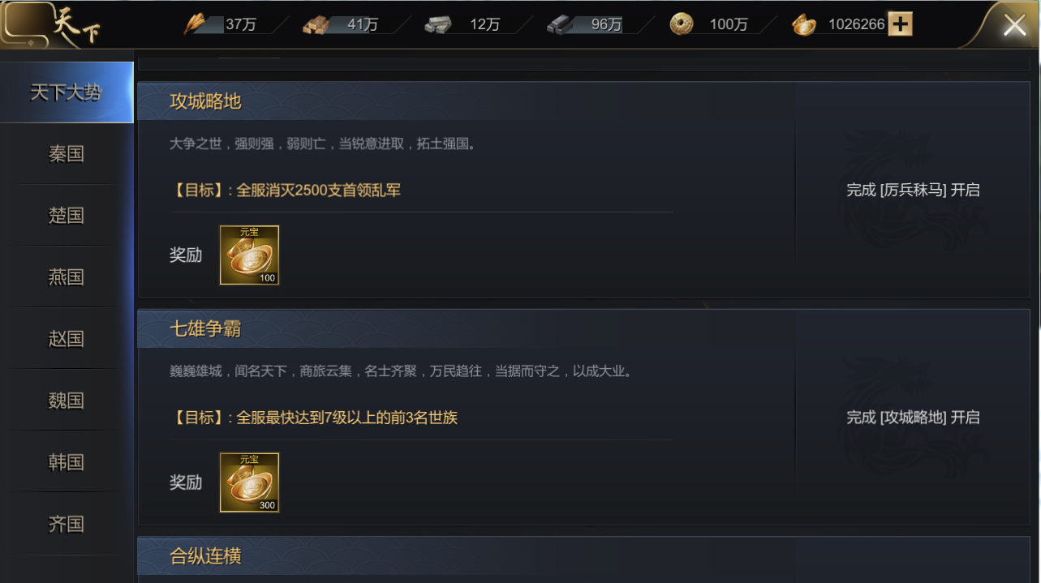Viewport: 1041px width, 583px height.
Task: Select the 韩国 sidebar tab
Action: coord(67,462)
